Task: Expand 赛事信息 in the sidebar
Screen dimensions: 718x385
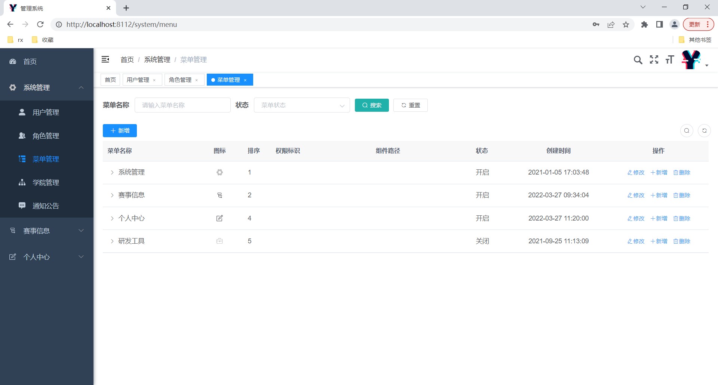Action: click(47, 231)
